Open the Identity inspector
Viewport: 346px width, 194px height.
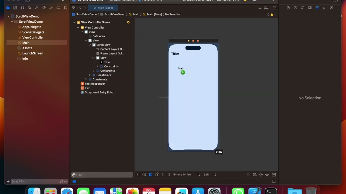[310, 8]
